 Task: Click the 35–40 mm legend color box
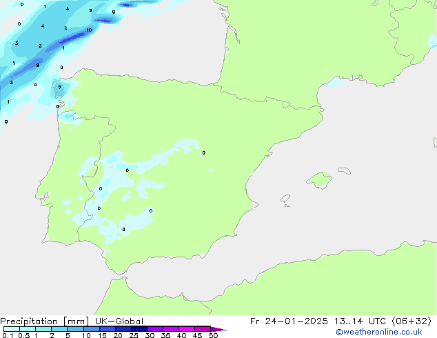pos(170,329)
